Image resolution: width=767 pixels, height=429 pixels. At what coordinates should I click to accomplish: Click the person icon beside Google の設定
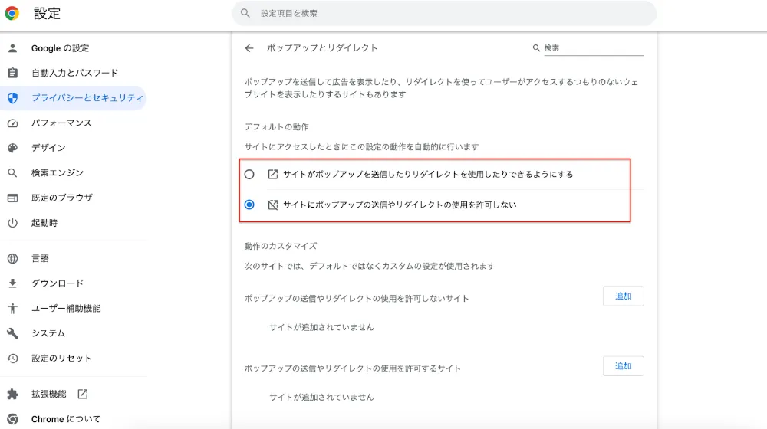pos(13,48)
